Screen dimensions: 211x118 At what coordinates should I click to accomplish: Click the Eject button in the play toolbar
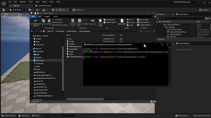click(64, 10)
